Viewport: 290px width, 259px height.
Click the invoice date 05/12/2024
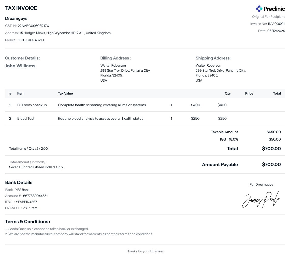click(x=276, y=31)
